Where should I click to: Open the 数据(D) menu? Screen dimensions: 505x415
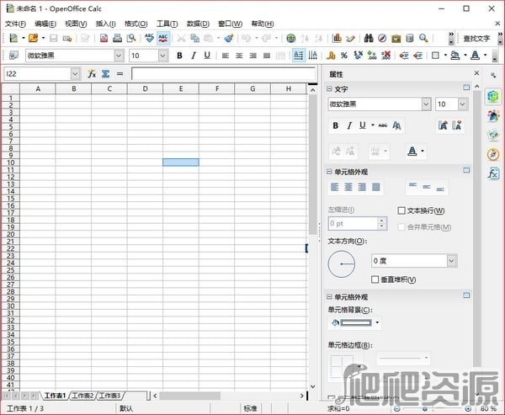pos(198,24)
